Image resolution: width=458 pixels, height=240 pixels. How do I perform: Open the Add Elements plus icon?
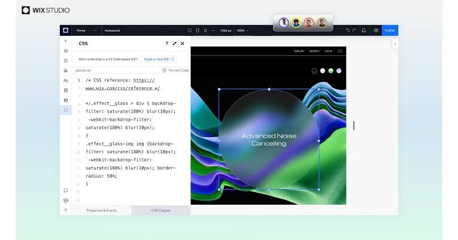coord(66,41)
